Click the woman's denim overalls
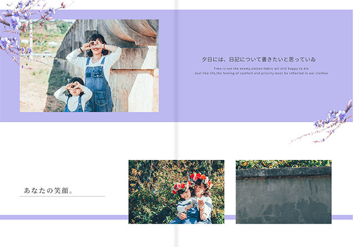 pyautogui.click(x=98, y=83)
